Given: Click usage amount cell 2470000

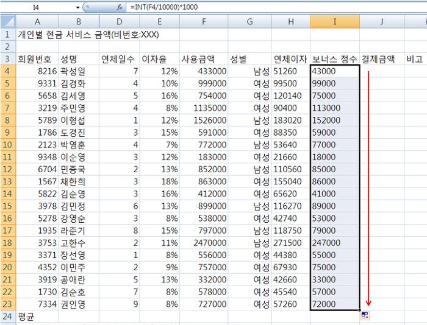Looking at the screenshot, I should pyautogui.click(x=204, y=243).
